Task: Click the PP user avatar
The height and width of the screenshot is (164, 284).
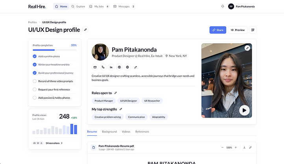Action: coord(231,7)
